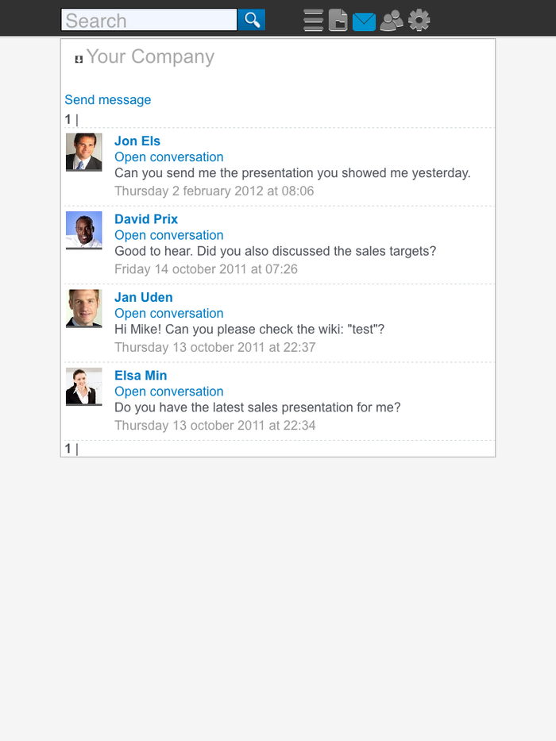556x741 pixels.
Task: Open the messages envelope icon
Action: (x=364, y=21)
